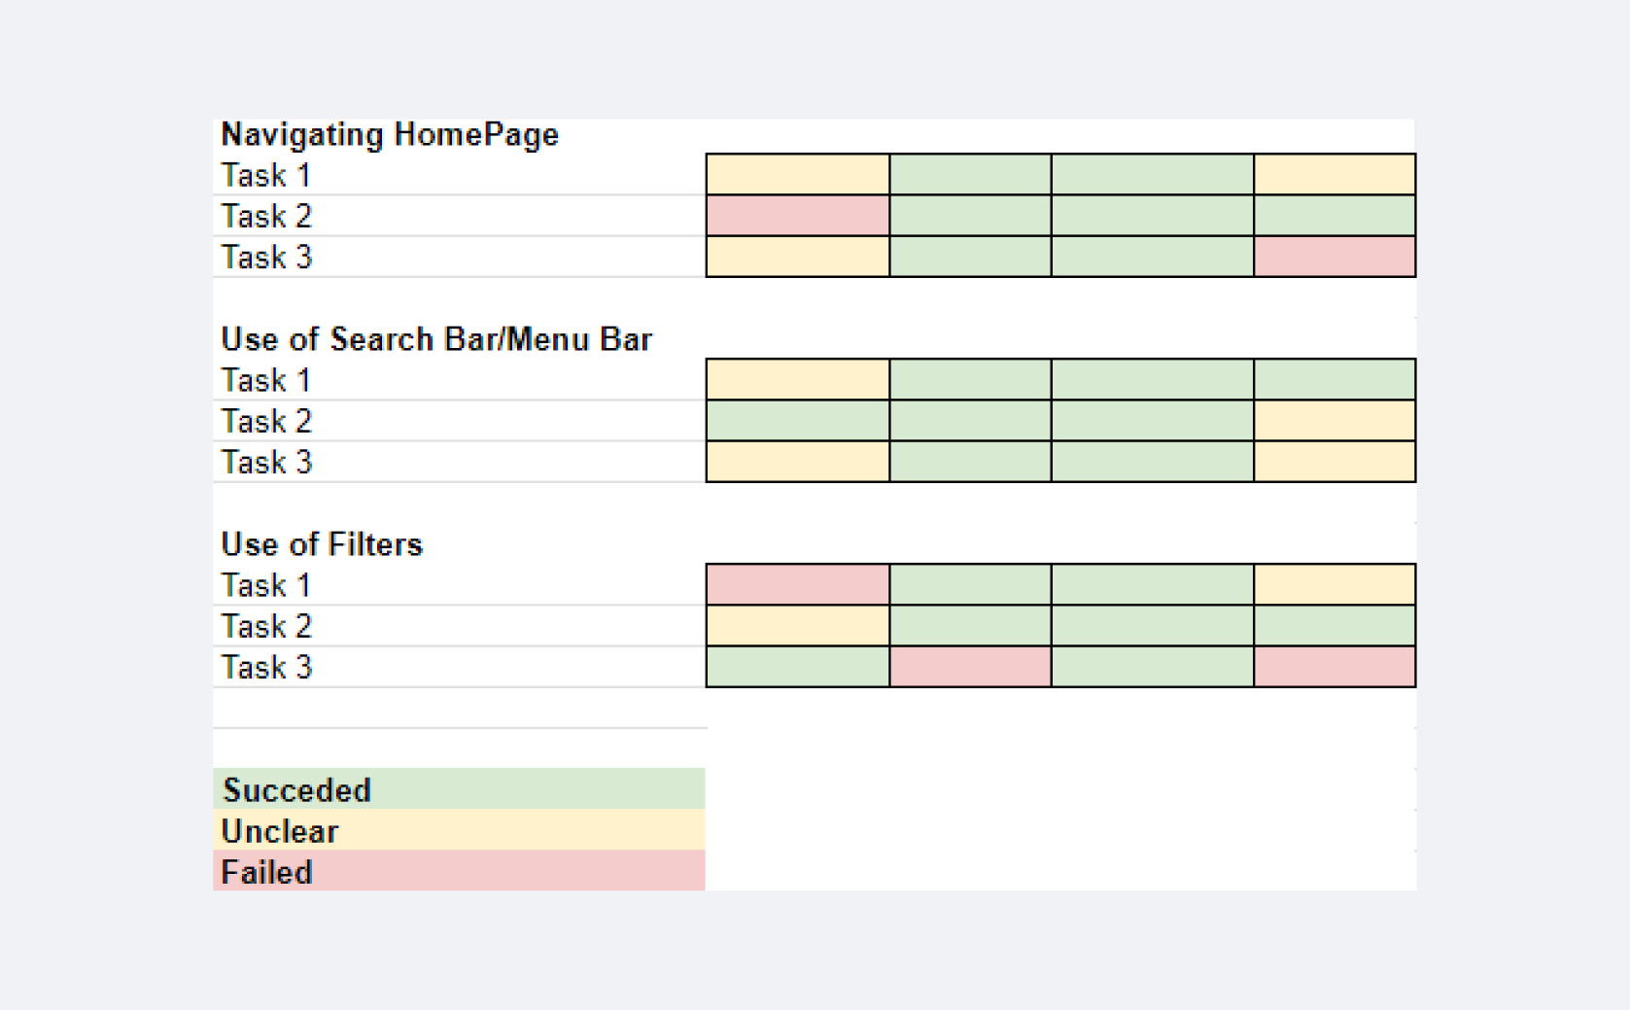Click yellow cell in Navigating HomePage Task 3 row
This screenshot has width=1630, height=1010.
798,257
